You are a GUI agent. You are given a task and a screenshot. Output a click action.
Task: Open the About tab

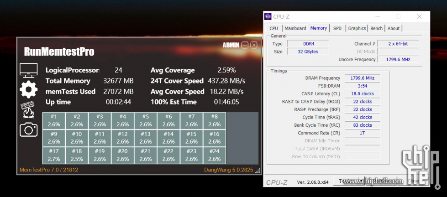[394, 28]
